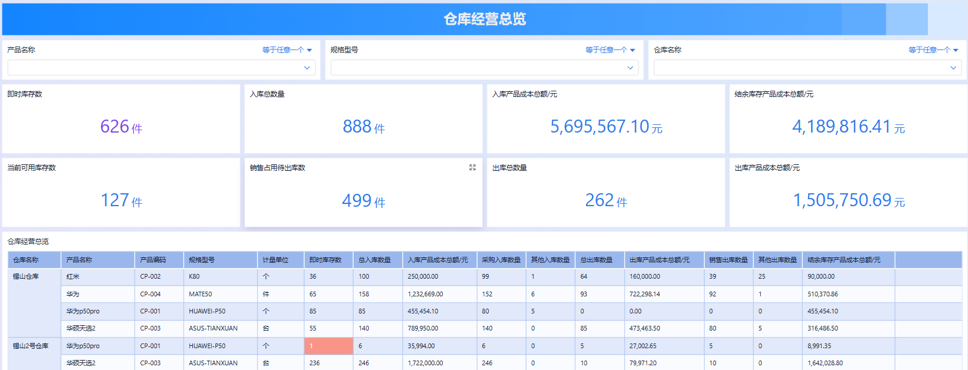Click the 316,486.50 balance cost cell
Image resolution: width=968 pixels, height=370 pixels.
point(849,329)
